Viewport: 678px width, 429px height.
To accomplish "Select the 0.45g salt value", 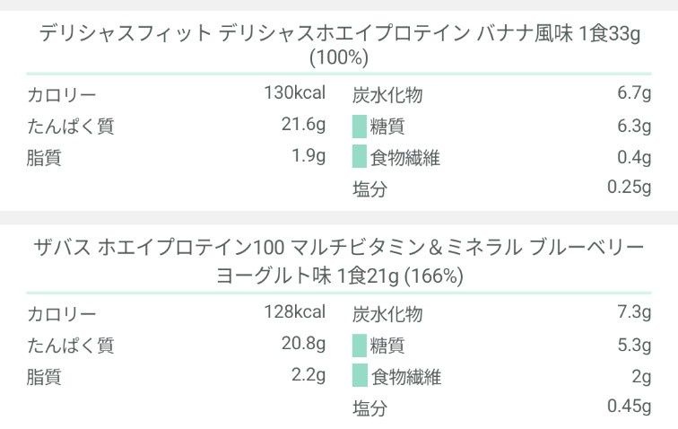I will [629, 407].
